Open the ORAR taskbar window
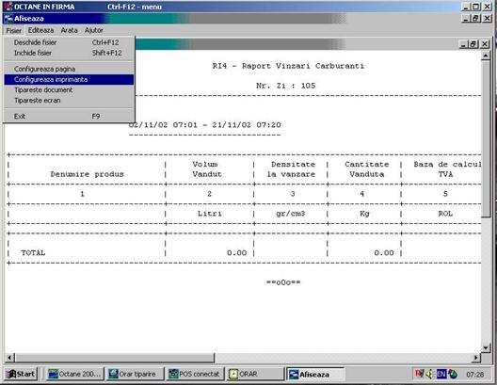Screen dimensions: 497x385 (255, 374)
